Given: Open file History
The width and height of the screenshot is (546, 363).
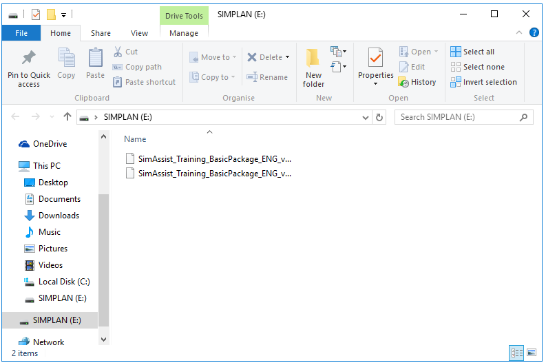Looking at the screenshot, I should click(x=417, y=82).
